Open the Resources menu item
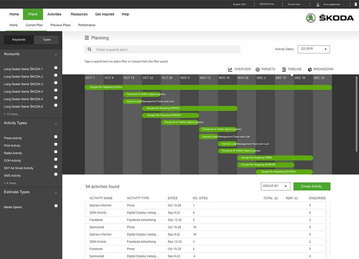 point(79,14)
